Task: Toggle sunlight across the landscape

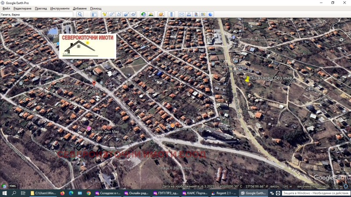Action: coord(151,14)
